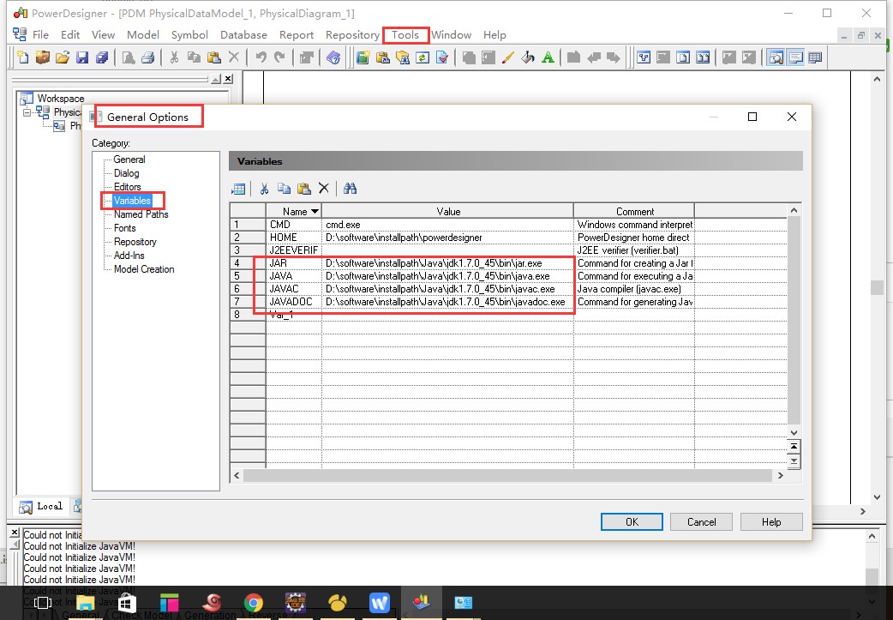
Task: Click the Comment column header
Action: [x=634, y=212]
